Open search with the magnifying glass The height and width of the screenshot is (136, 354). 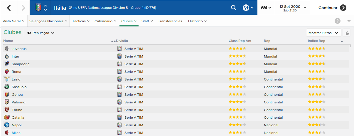tap(233, 8)
